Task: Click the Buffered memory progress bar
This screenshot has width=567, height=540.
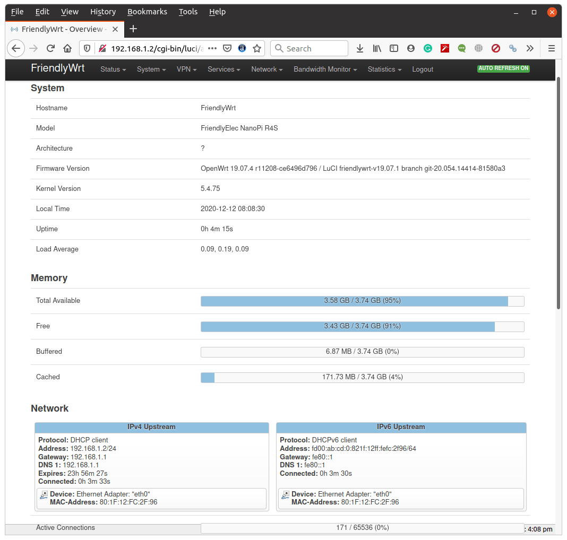Action: [x=362, y=352]
